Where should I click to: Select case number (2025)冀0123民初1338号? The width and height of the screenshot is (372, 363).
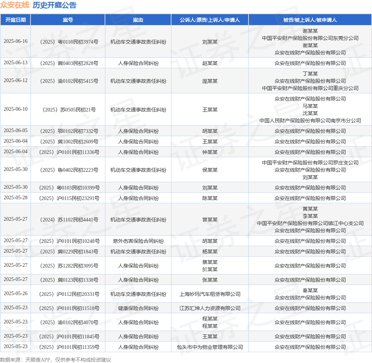pyautogui.click(x=69, y=280)
